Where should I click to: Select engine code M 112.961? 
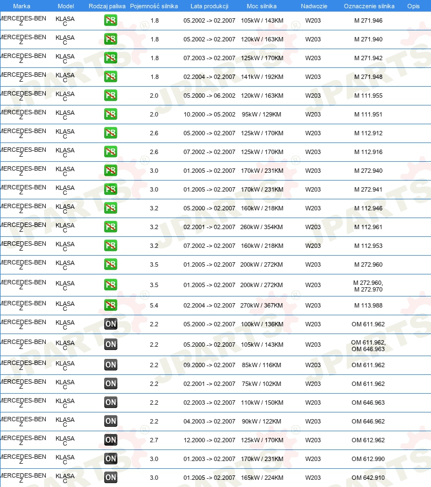click(x=368, y=227)
